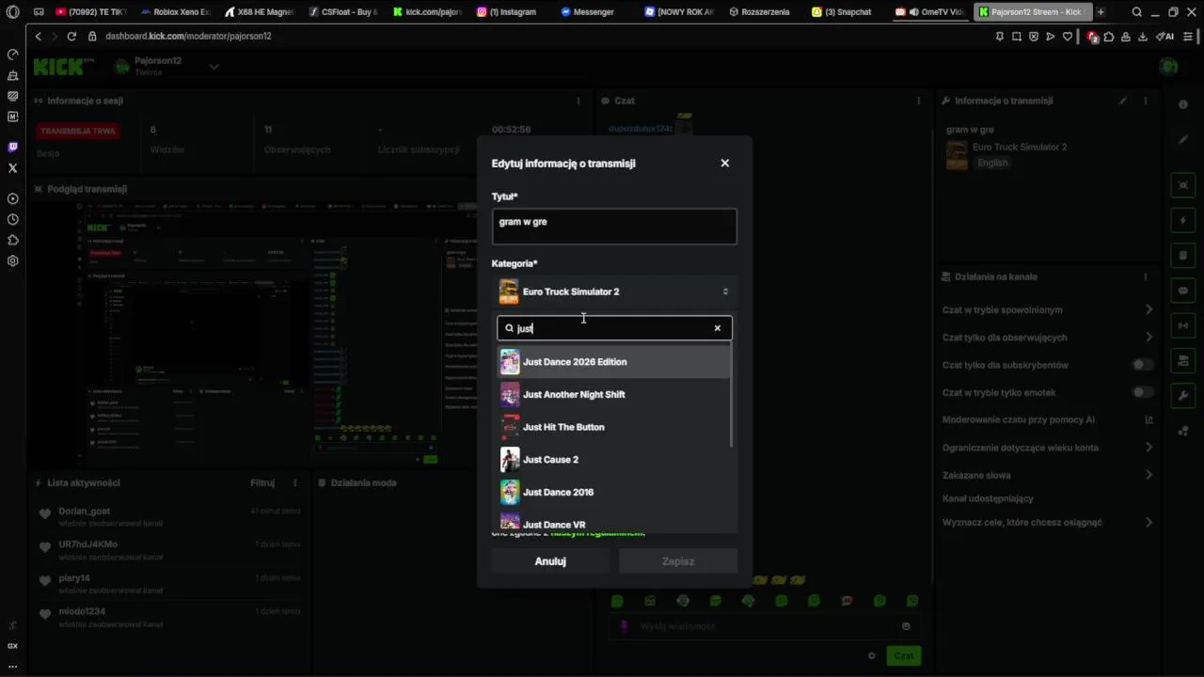Click the category list scrollbar
The height and width of the screenshot is (677, 1204).
pos(733,396)
